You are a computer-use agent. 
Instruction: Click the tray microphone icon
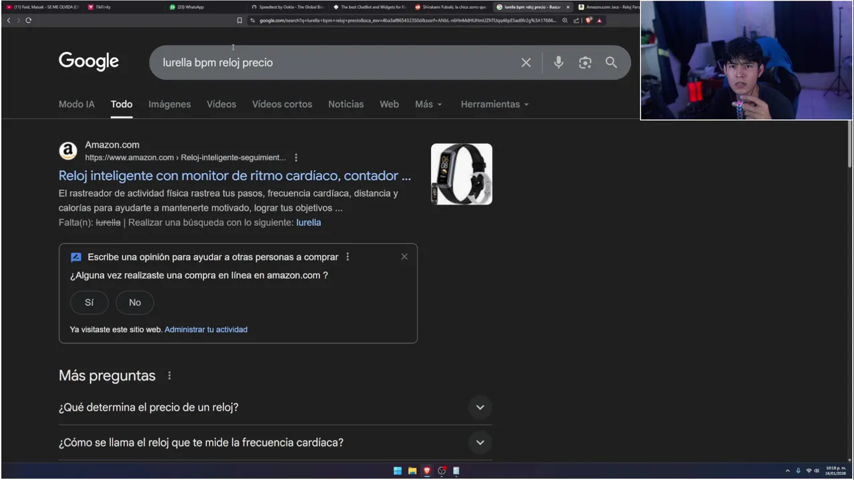coord(798,471)
